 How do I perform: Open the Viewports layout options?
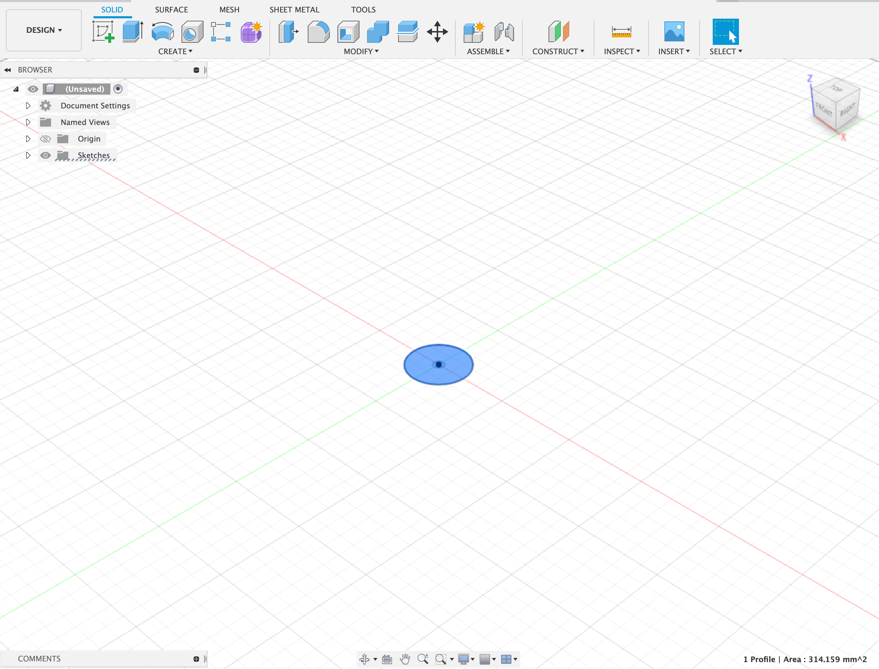click(506, 659)
